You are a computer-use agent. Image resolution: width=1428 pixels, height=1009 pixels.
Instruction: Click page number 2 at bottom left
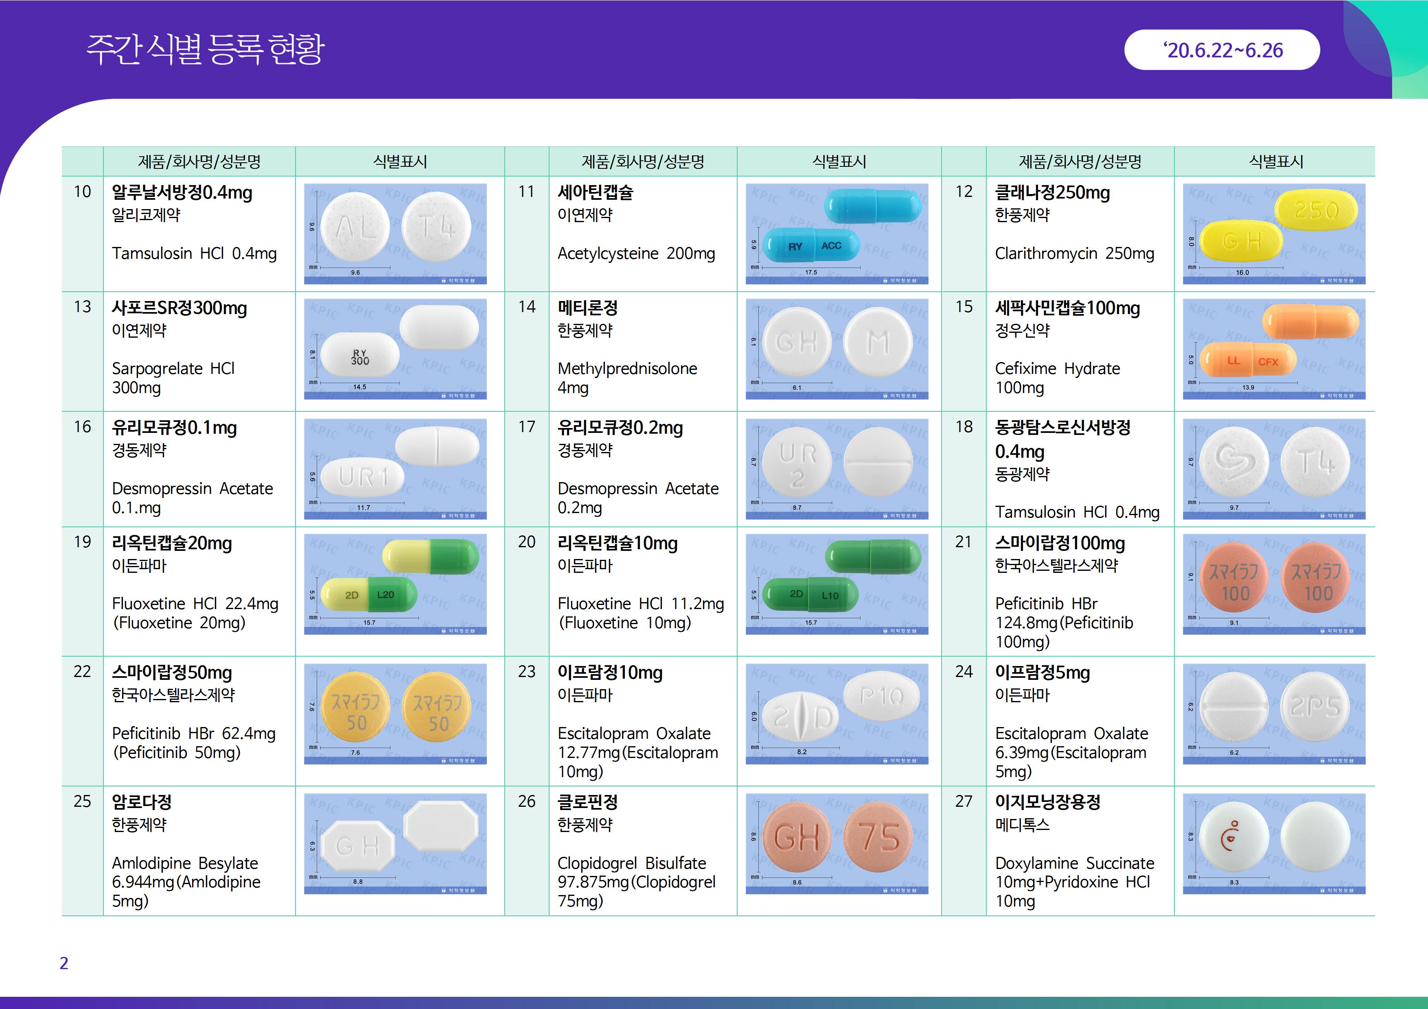pyautogui.click(x=64, y=963)
